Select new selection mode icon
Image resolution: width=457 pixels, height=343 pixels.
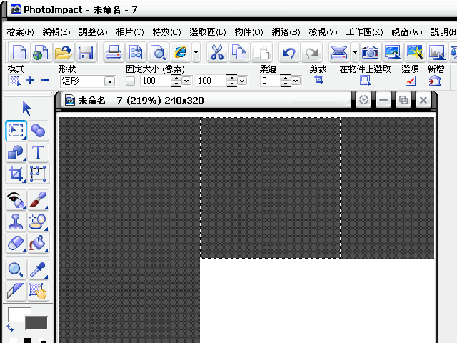click(x=16, y=81)
